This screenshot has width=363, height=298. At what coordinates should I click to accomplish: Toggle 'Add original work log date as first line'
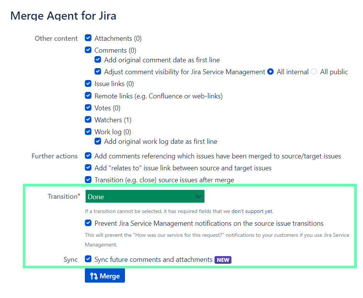tap(98, 141)
